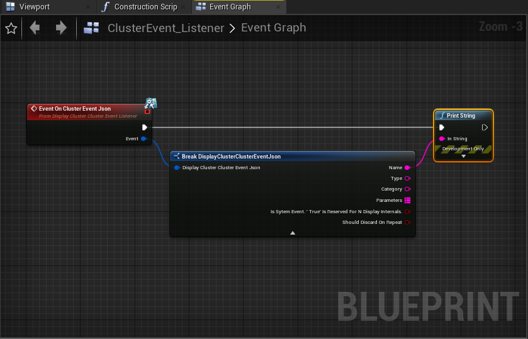528x339 pixels.
Task: Expand Print String advanced options arrow
Action: tap(463, 156)
